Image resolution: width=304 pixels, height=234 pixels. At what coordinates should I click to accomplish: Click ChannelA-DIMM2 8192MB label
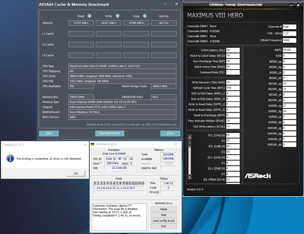coord(204,31)
